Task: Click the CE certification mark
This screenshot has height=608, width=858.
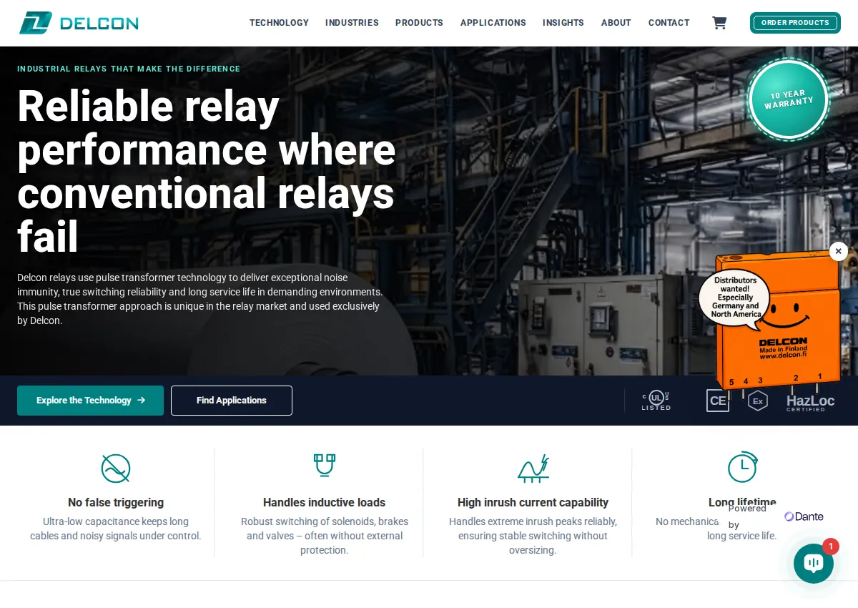Action: 718,401
